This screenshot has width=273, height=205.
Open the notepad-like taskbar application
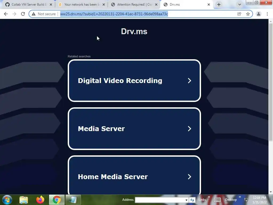click(73, 200)
